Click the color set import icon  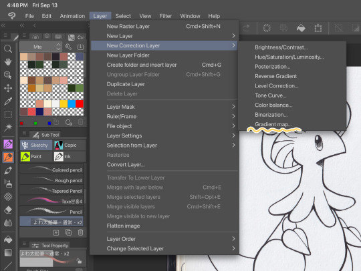[80, 47]
